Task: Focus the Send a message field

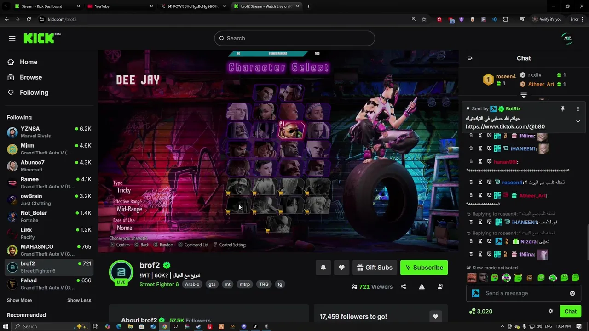Action: pyautogui.click(x=523, y=293)
